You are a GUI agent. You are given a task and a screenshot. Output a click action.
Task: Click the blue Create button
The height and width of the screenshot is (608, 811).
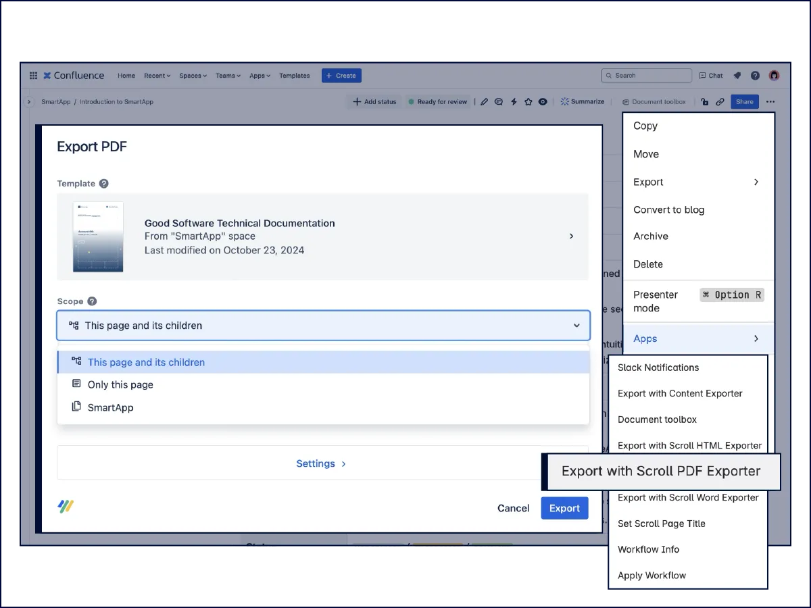click(341, 76)
